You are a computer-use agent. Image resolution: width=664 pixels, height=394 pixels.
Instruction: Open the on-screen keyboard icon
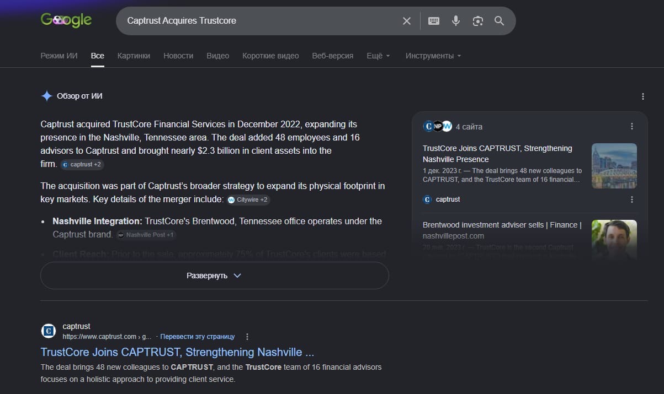pyautogui.click(x=434, y=21)
